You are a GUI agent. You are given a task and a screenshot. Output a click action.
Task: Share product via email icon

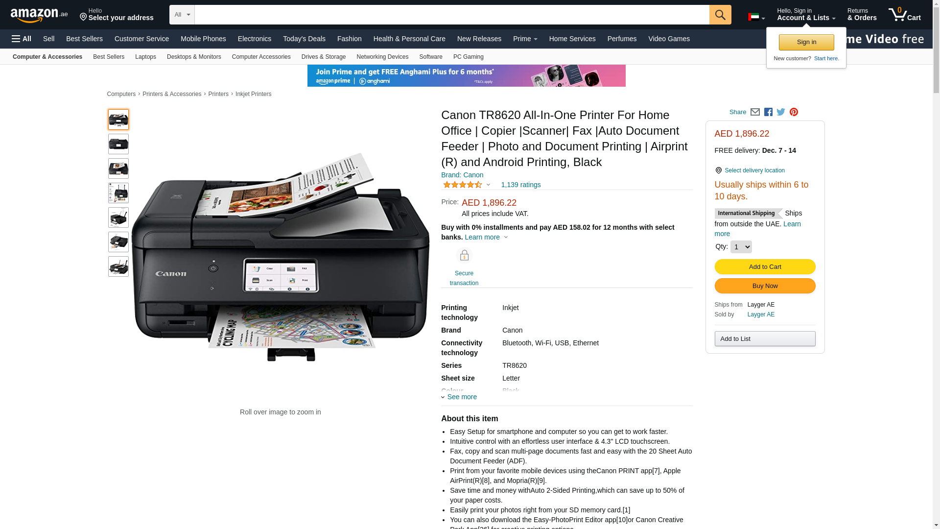(x=755, y=112)
